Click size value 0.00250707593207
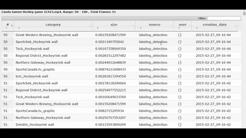The height and width of the screenshot is (138, 246). coord(110,118)
